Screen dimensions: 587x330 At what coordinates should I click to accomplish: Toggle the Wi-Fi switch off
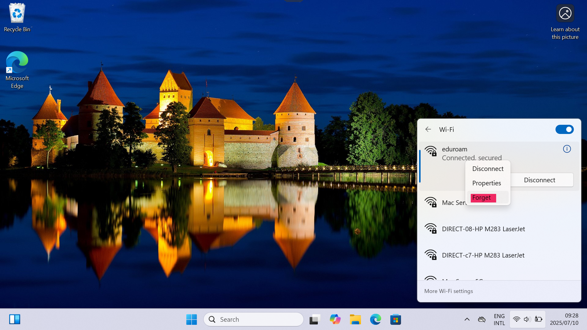pos(564,129)
